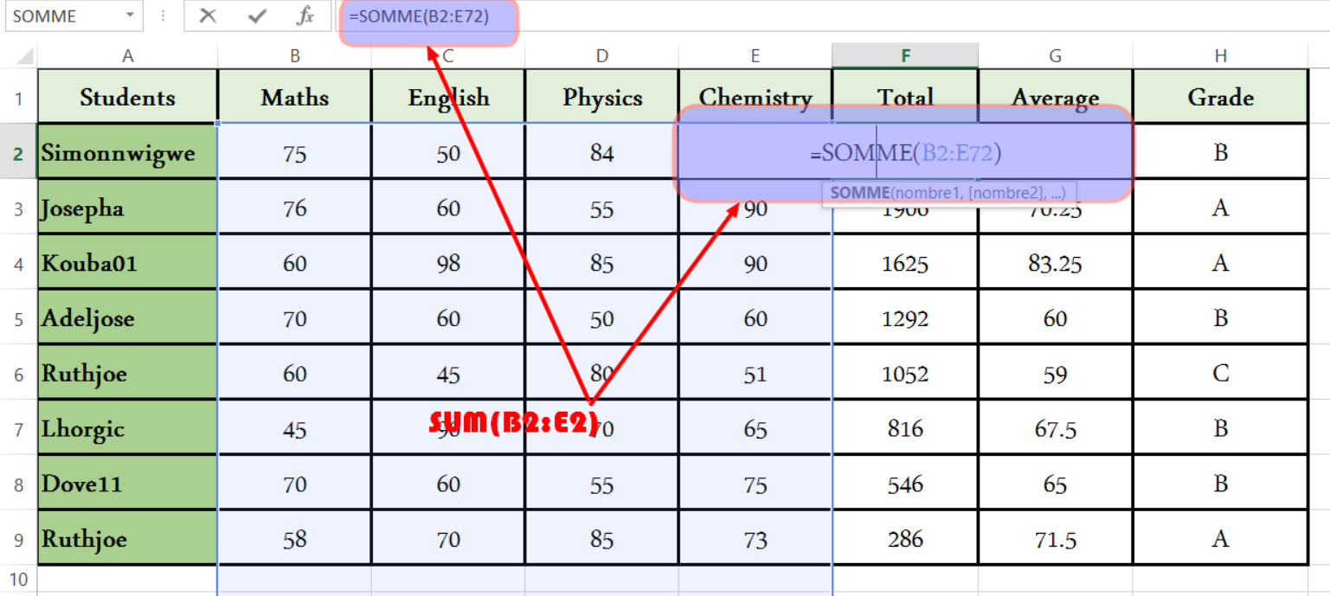Viewport: 1330px width, 596px height.
Task: Click the Total value 286
Action: [905, 539]
